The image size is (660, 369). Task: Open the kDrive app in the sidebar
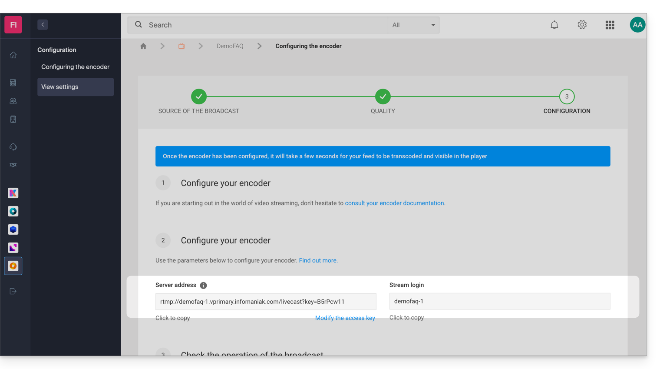[13, 193]
